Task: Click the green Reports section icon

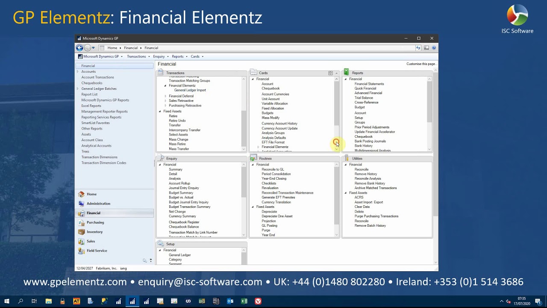Action: click(347, 73)
